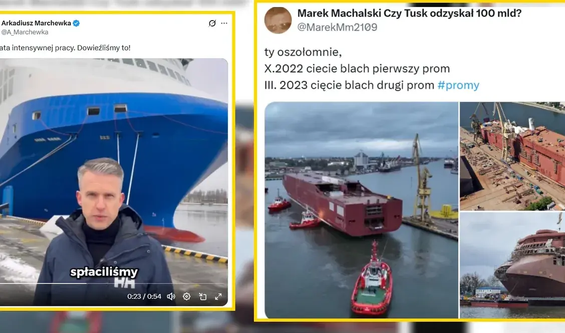This screenshot has height=333, width=565.
Task: Open the shipyard slipway photo thumbnail
Action: point(512,156)
